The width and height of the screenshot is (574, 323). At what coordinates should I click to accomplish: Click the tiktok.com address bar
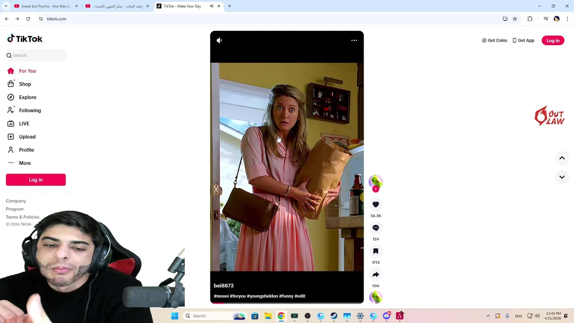[269, 19]
